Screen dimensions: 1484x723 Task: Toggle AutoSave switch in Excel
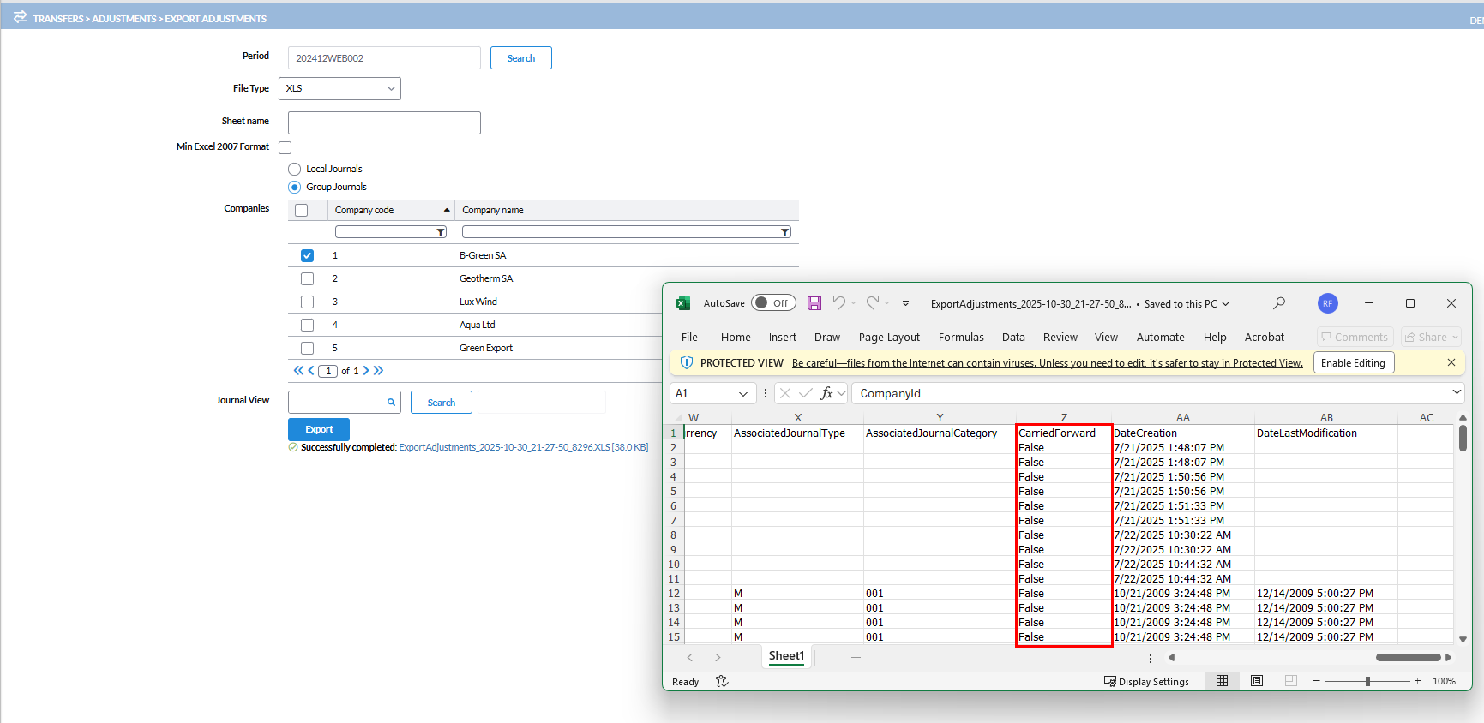tap(772, 303)
